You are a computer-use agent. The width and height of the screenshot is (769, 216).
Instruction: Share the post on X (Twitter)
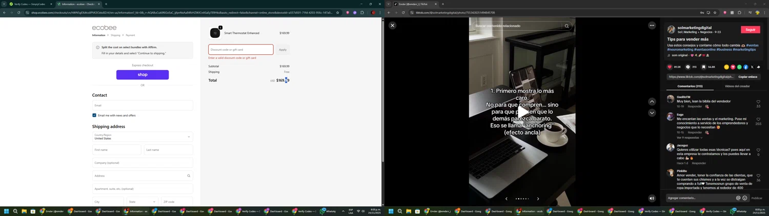(752, 67)
